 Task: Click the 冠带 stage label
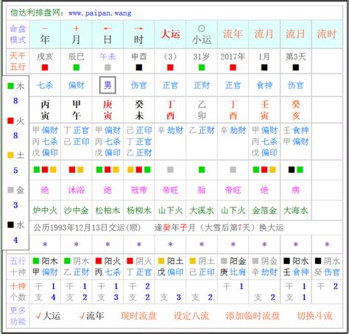pos(139,190)
